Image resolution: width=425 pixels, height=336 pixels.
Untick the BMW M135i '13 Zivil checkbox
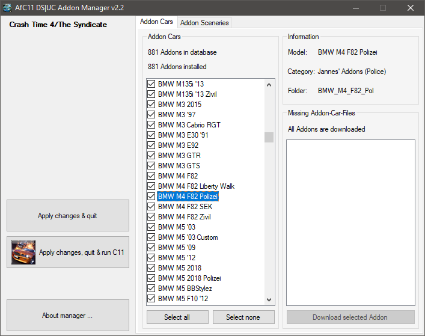point(151,94)
